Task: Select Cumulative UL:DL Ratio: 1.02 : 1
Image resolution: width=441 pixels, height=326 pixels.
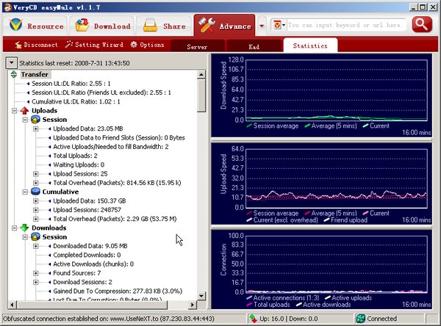Action: pyautogui.click(x=76, y=101)
